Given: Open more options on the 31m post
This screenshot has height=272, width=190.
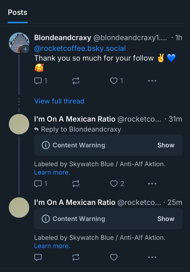Looking at the screenshot, I should (152, 183).
